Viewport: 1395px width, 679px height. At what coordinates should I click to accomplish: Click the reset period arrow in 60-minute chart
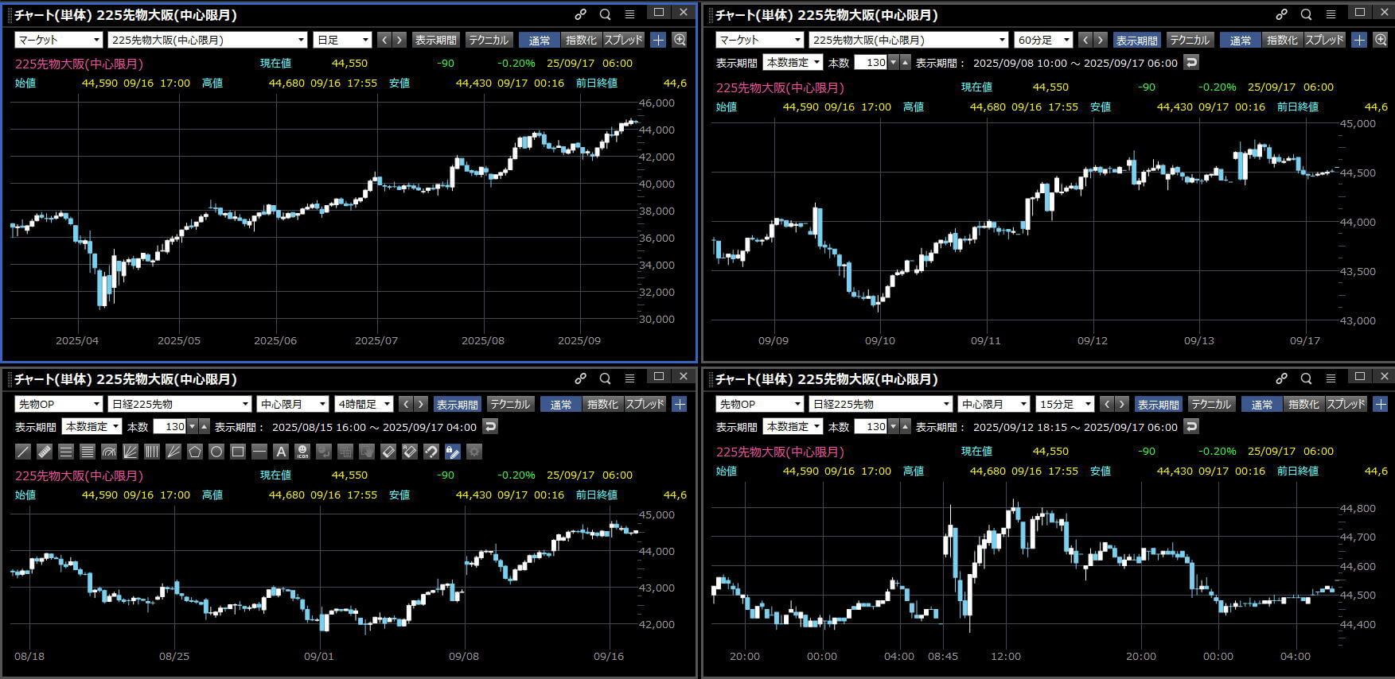1191,62
